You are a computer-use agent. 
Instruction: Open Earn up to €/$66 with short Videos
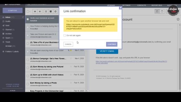click(x=55, y=76)
